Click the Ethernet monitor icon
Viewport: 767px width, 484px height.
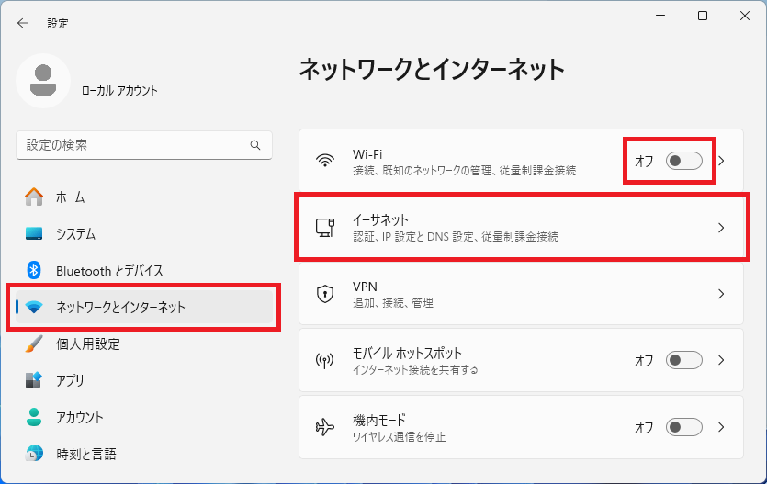[325, 227]
